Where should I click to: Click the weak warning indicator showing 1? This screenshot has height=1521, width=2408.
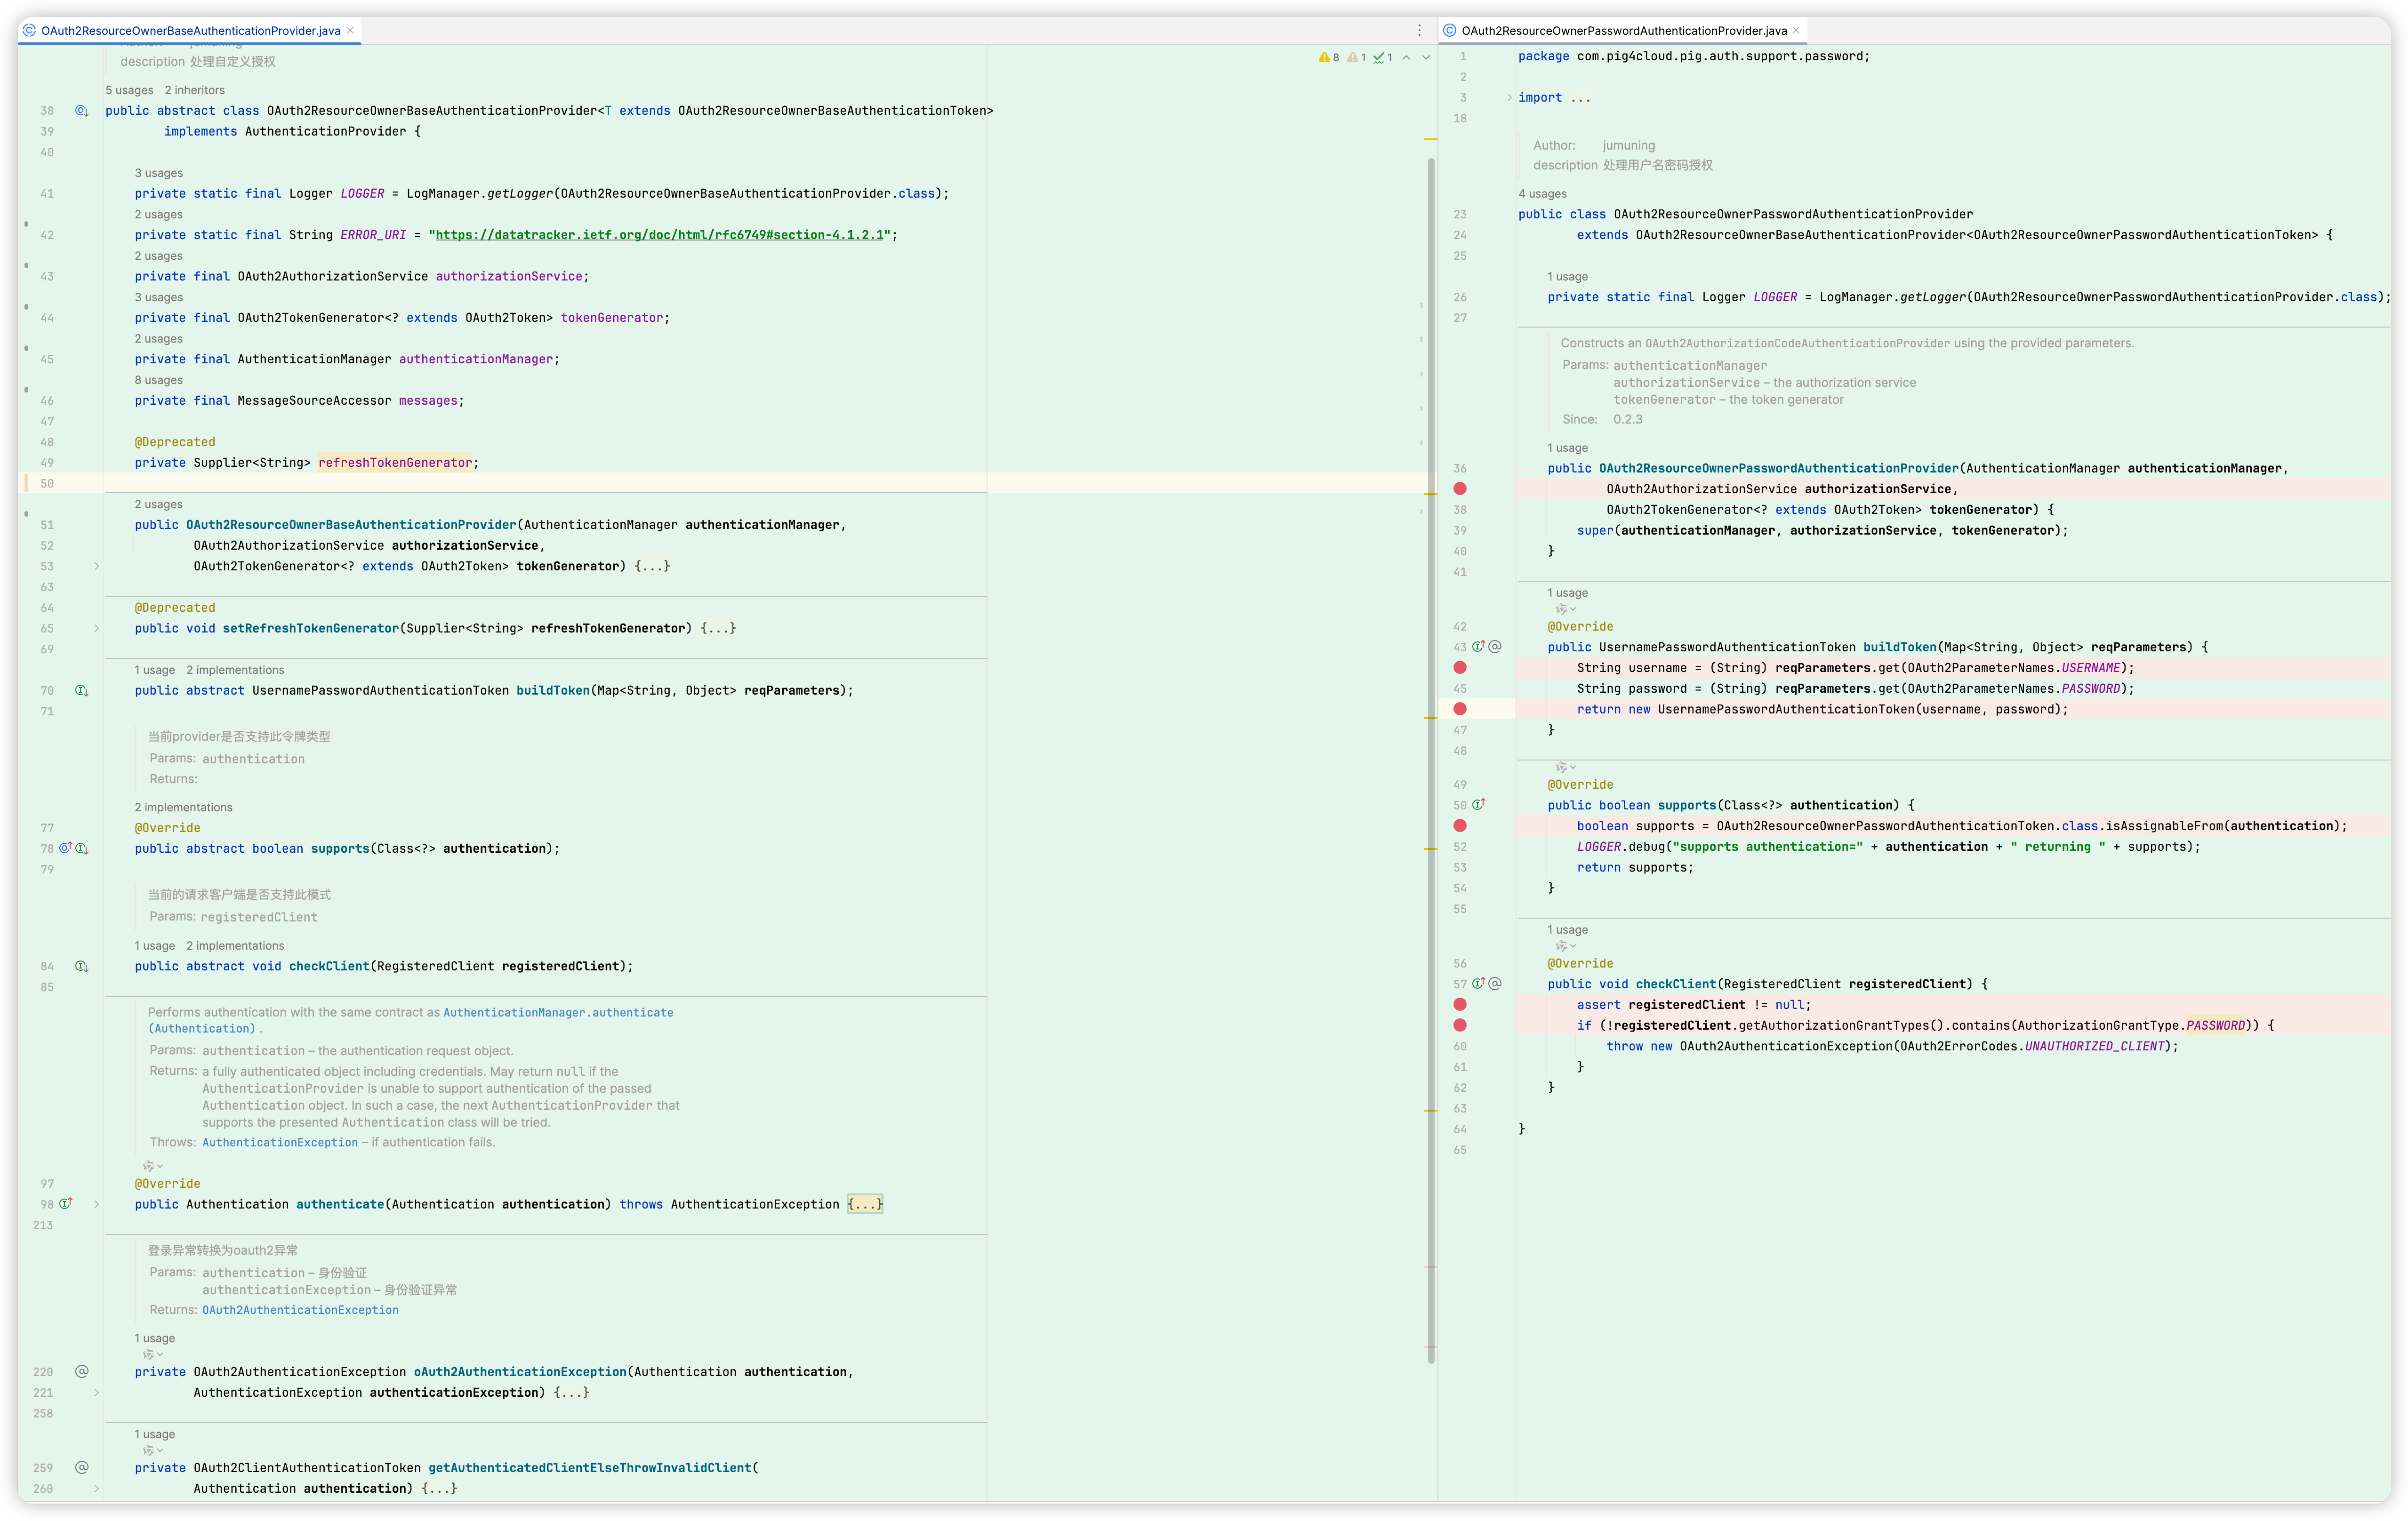point(1356,58)
